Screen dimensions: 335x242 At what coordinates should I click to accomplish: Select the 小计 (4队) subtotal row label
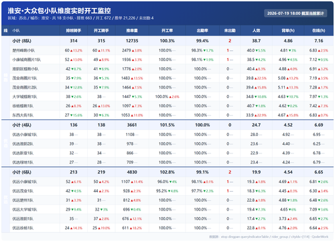point(21,125)
